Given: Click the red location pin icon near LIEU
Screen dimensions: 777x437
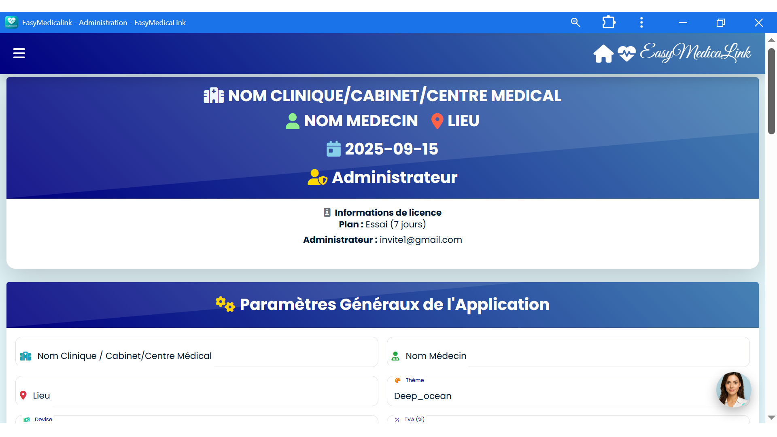Looking at the screenshot, I should (437, 121).
